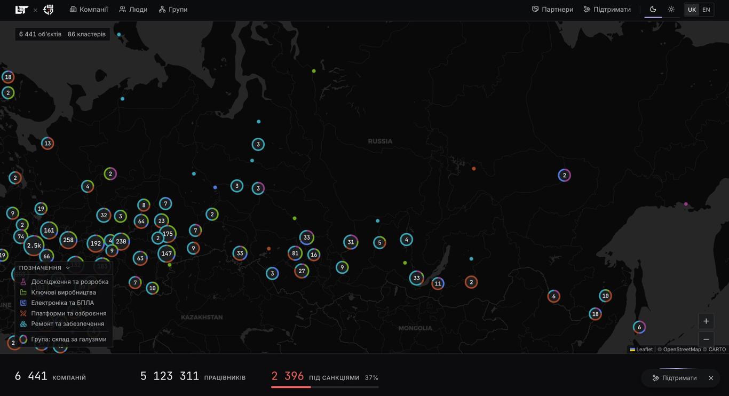Click the Платформи та озброєння legend entry
The height and width of the screenshot is (396, 729).
[63, 313]
